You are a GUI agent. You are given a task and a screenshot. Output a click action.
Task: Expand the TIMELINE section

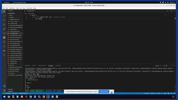coord(10,91)
